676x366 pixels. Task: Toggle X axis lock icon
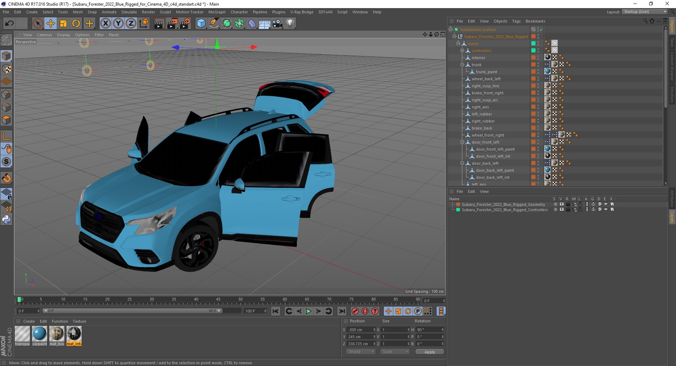coord(105,24)
